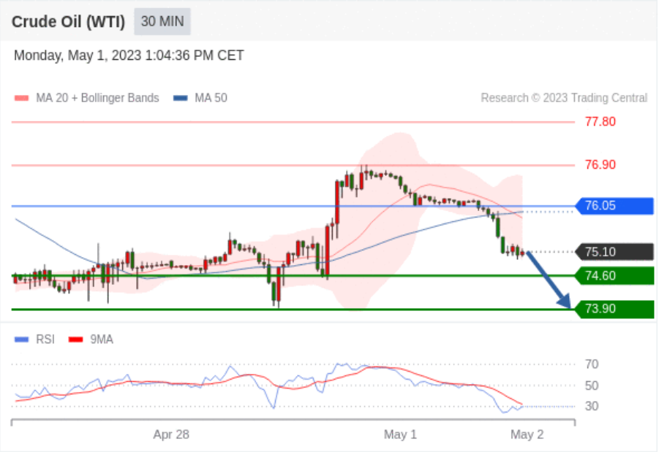Click the date line 'Monday, May 1, 2023 1:04:36 PM CET'
Image resolution: width=659 pixels, height=452 pixels.
129,55
